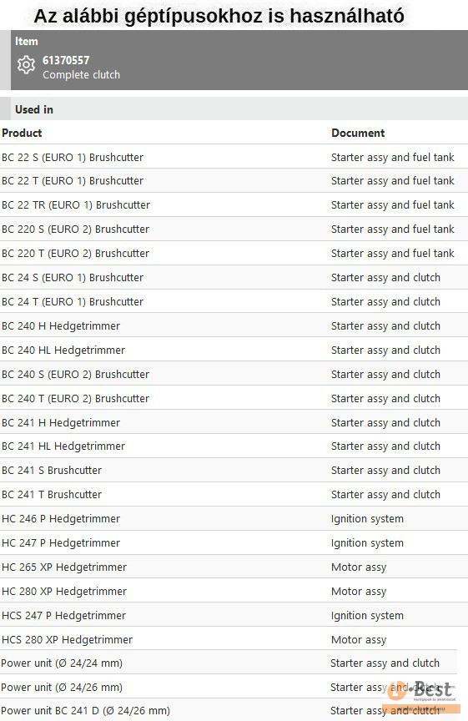Viewport: 468px width, 721px height.
Task: Open BC 22 S (EURO 1) Brushcutter product
Action: tap(73, 157)
